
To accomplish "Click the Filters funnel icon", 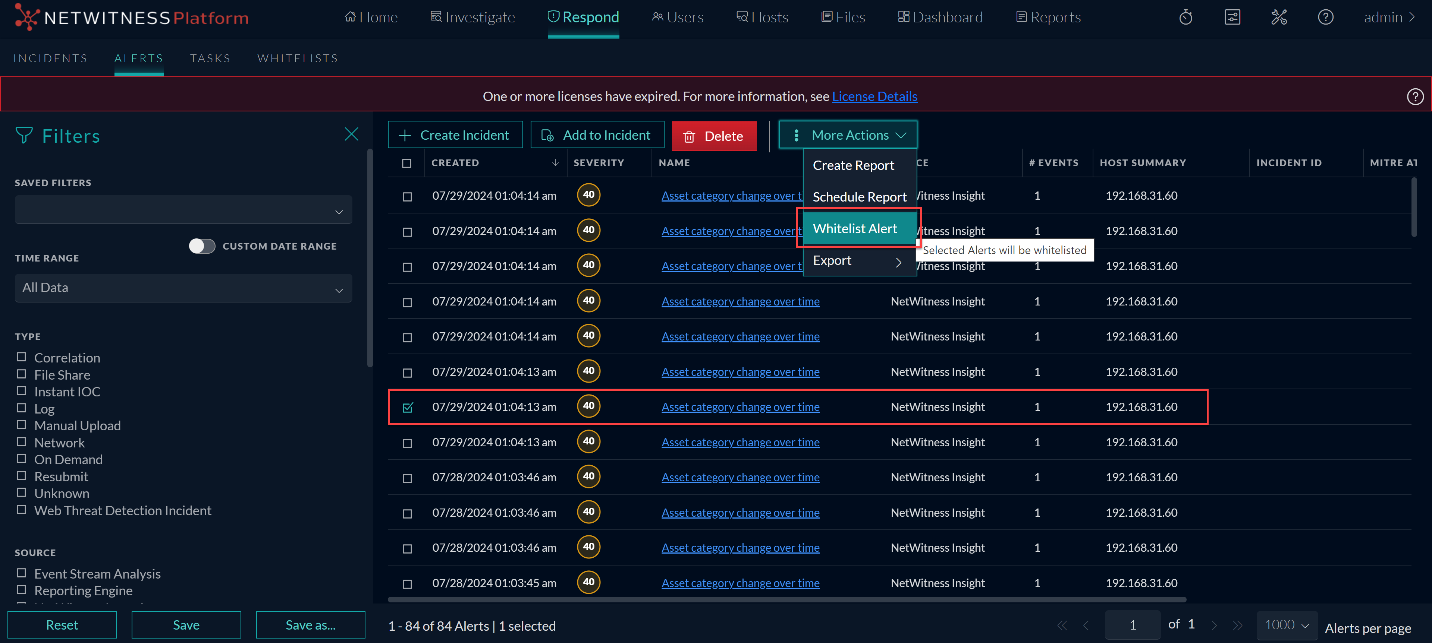I will coord(24,136).
